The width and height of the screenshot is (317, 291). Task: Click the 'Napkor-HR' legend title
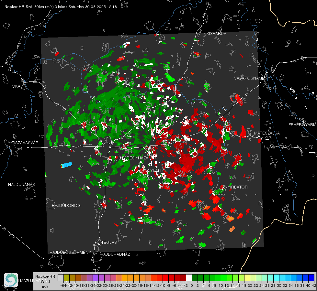coord(45,276)
